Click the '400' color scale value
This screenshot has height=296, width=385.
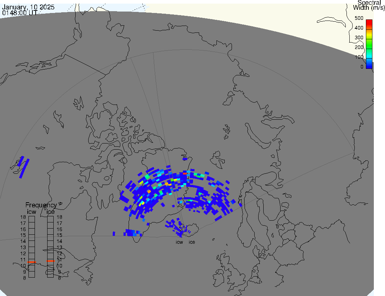(x=359, y=28)
